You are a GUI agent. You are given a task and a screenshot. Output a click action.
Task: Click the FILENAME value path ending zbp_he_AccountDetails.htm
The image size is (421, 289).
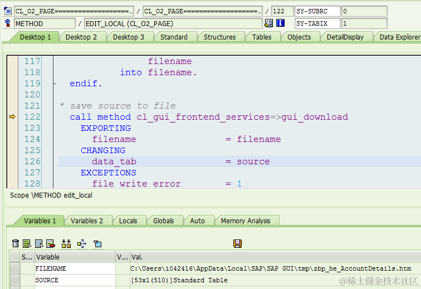click(271, 268)
